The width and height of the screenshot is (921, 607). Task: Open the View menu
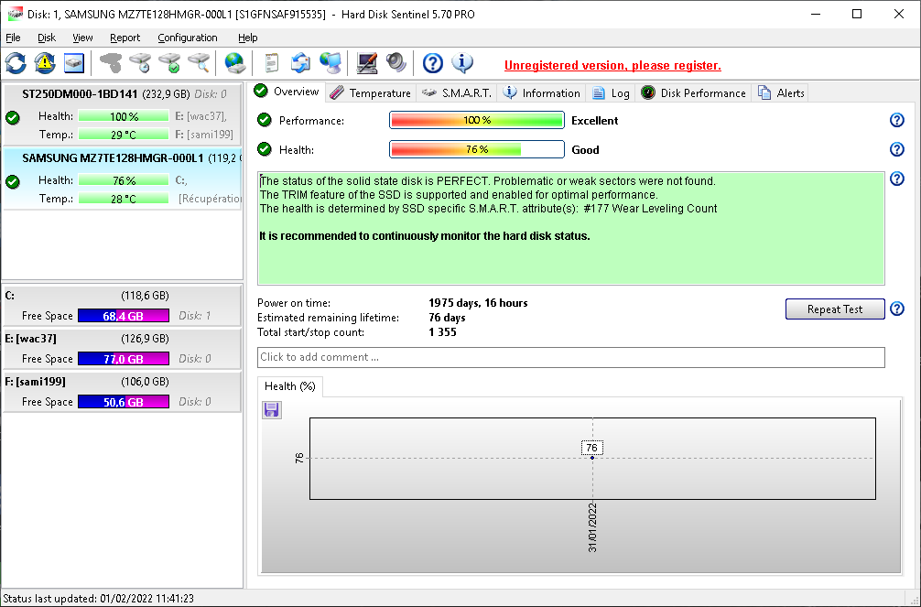pyautogui.click(x=82, y=38)
